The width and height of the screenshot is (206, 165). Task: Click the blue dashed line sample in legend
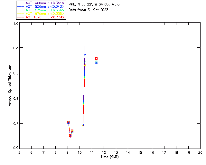21,6
